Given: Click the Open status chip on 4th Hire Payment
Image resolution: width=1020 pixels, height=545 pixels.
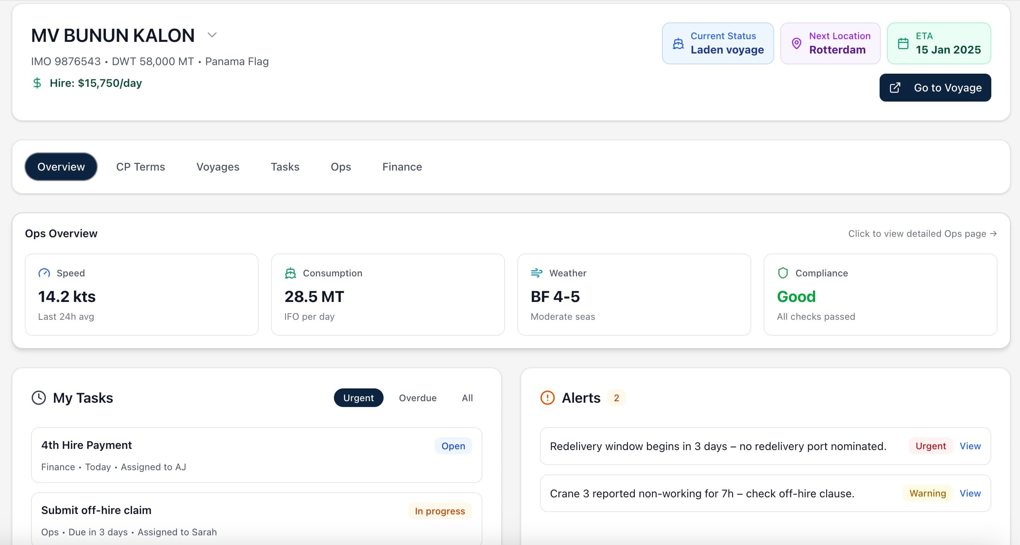Looking at the screenshot, I should coord(453,446).
